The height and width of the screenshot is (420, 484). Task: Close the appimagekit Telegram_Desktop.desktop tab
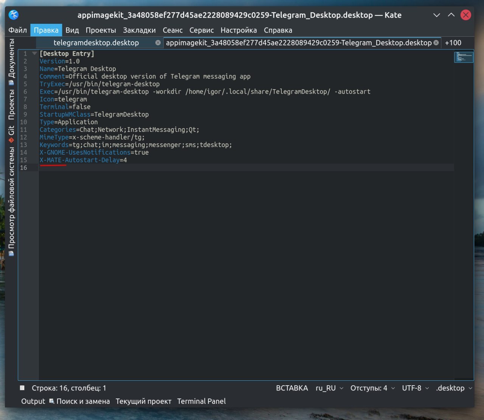coord(436,43)
